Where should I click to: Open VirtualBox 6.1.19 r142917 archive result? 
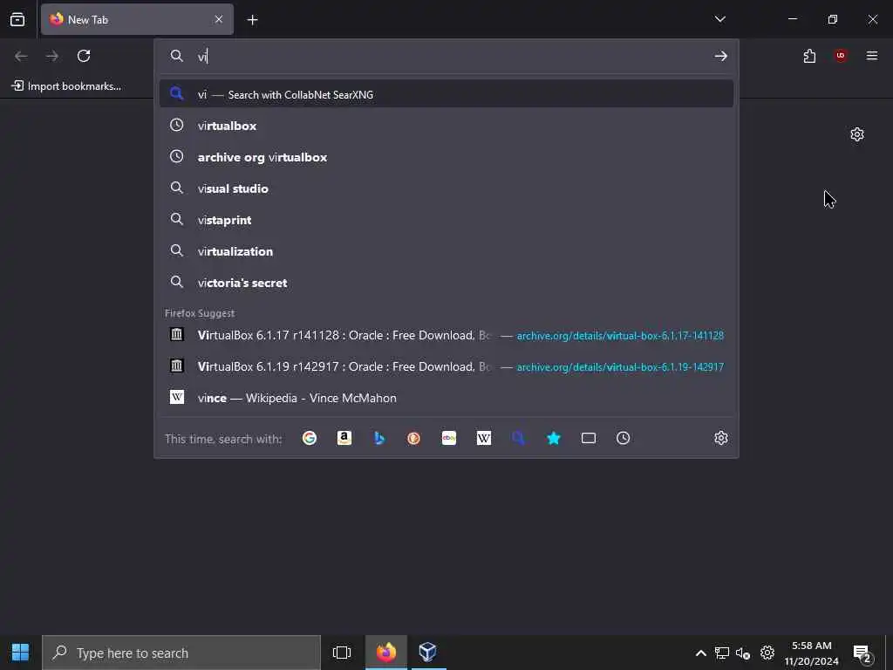[x=446, y=366]
